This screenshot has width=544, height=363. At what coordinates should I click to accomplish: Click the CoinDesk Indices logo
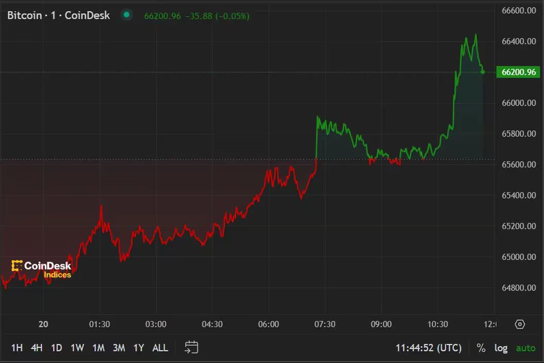pos(42,269)
